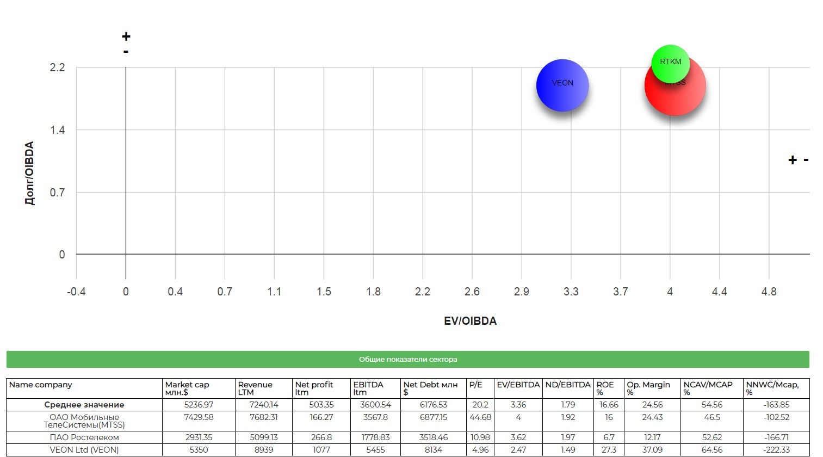Click the net debt value 8134
This screenshot has height=457, width=823.
tap(434, 450)
